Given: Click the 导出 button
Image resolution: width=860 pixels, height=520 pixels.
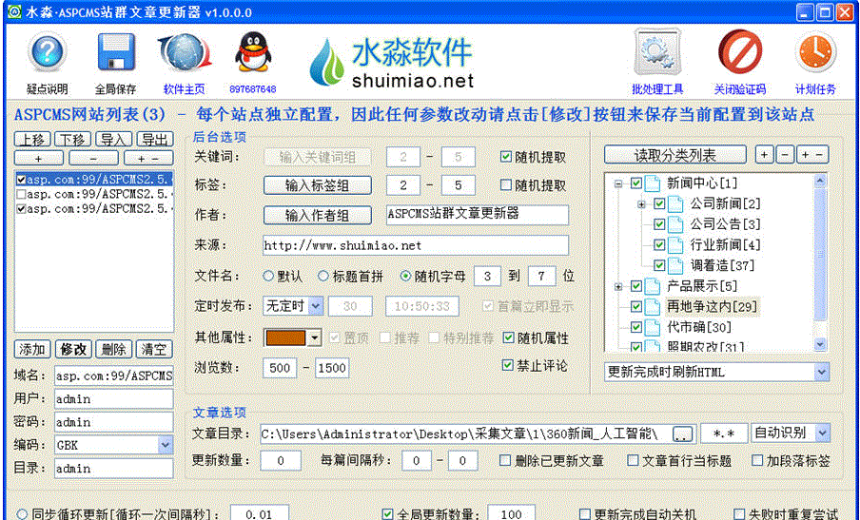Looking at the screenshot, I should (155, 139).
